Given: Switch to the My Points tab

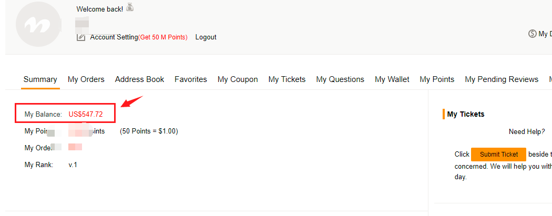Looking at the screenshot, I should (437, 79).
